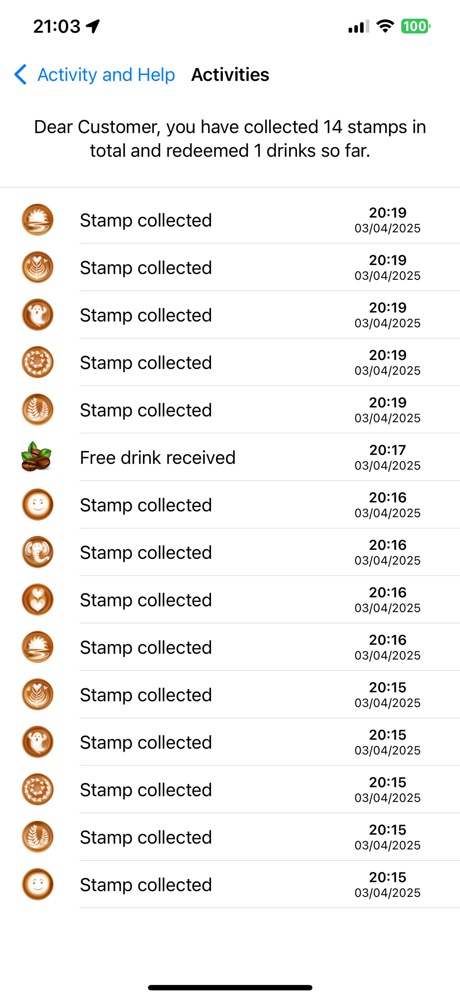460x999 pixels.
Task: Tap the smiley face stamp at 20:16
Action: coord(37,505)
